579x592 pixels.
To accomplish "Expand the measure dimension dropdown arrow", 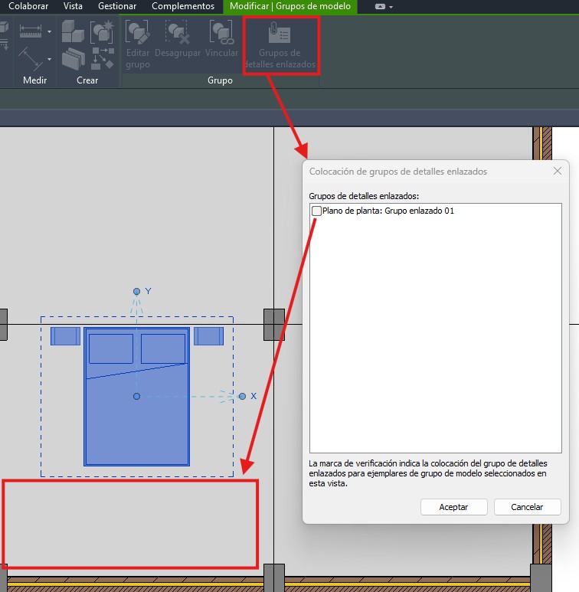I will pos(49,32).
